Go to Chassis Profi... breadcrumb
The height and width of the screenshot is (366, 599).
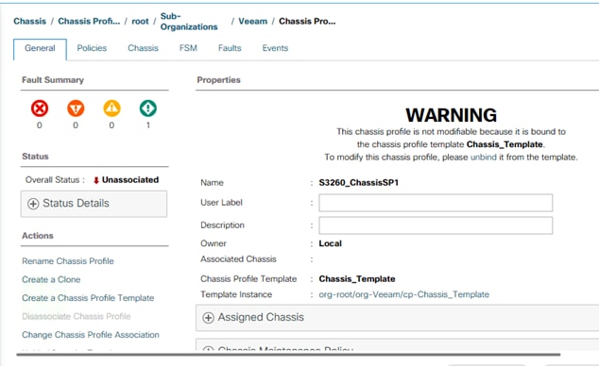tap(89, 22)
